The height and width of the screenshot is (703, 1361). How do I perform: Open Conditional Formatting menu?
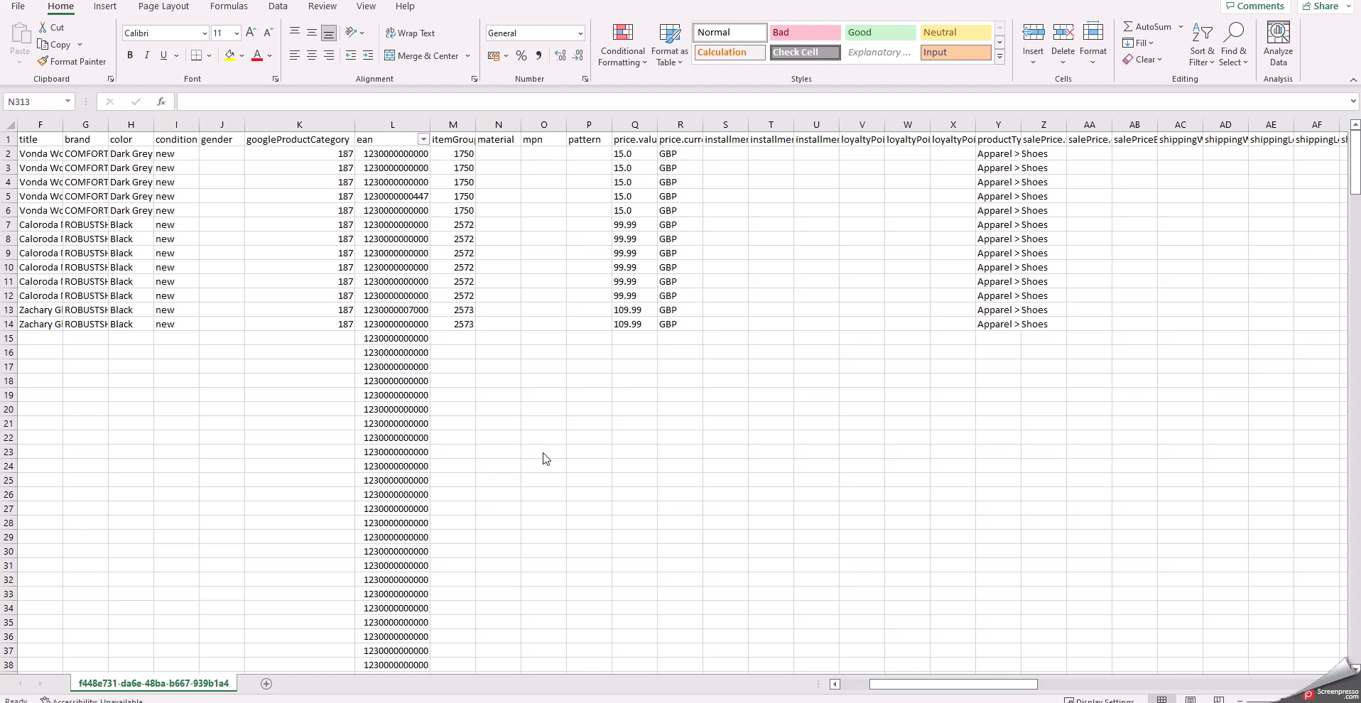pos(622,45)
